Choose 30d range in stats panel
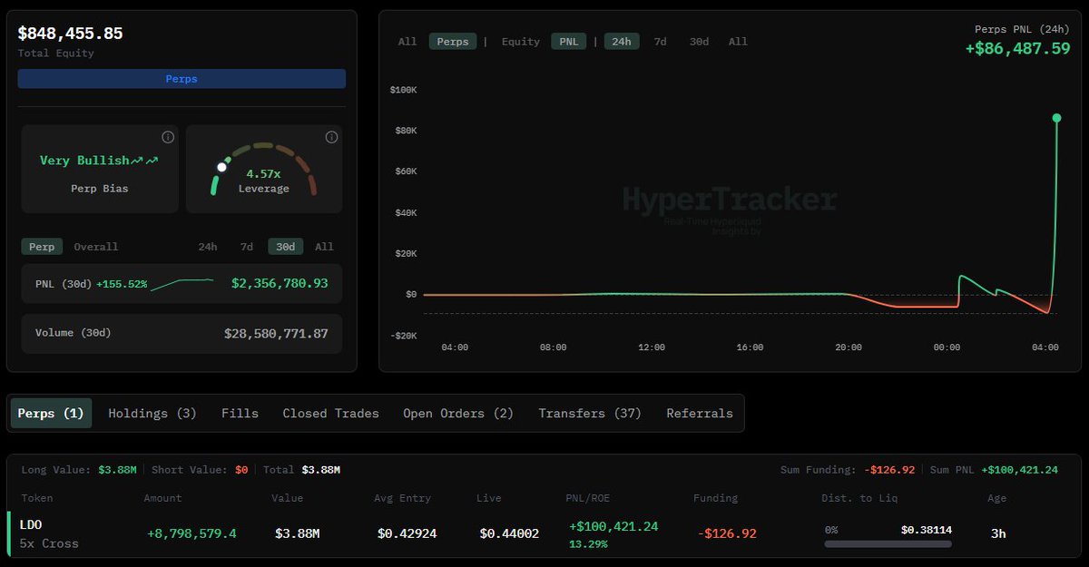This screenshot has height=567, width=1089. 285,247
